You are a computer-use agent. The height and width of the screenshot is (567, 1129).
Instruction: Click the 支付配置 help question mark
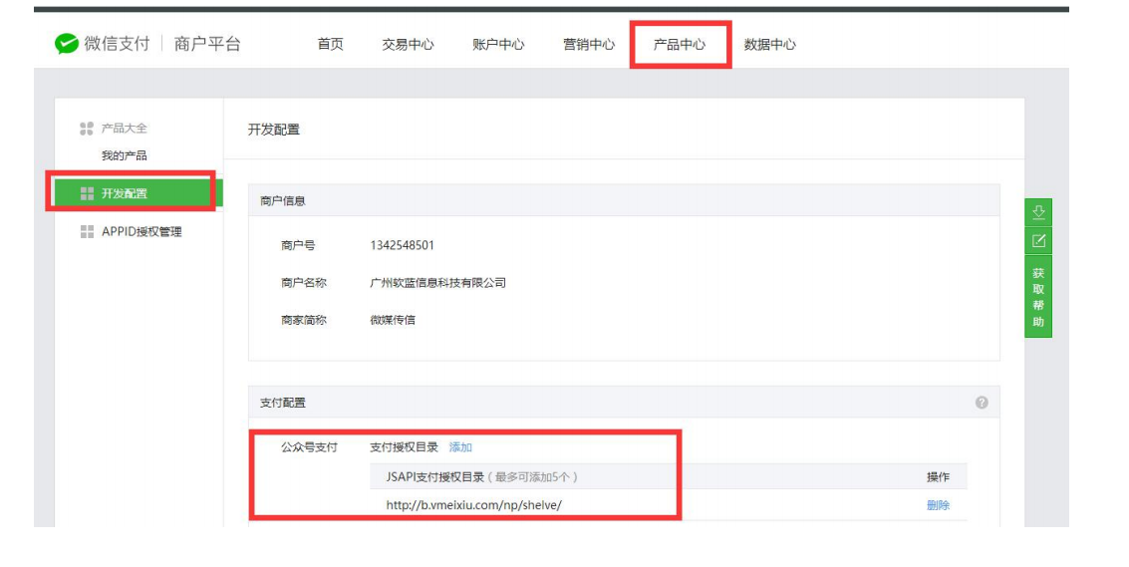982,403
